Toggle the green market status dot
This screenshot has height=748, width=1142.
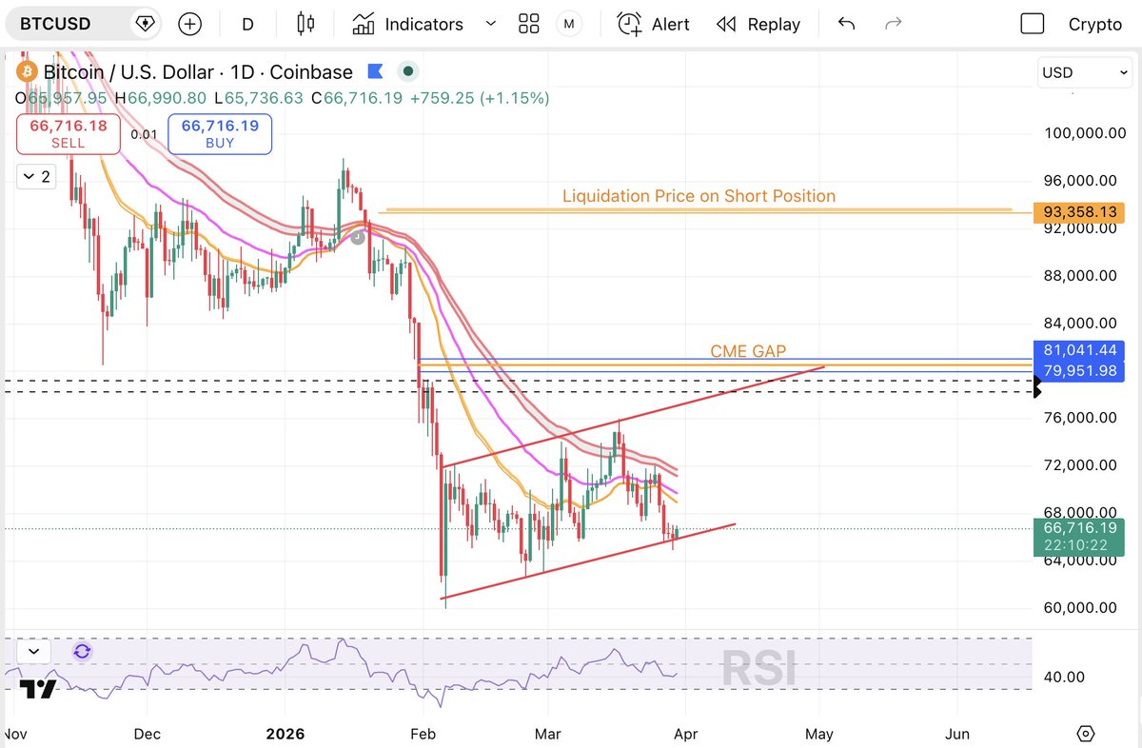[407, 71]
